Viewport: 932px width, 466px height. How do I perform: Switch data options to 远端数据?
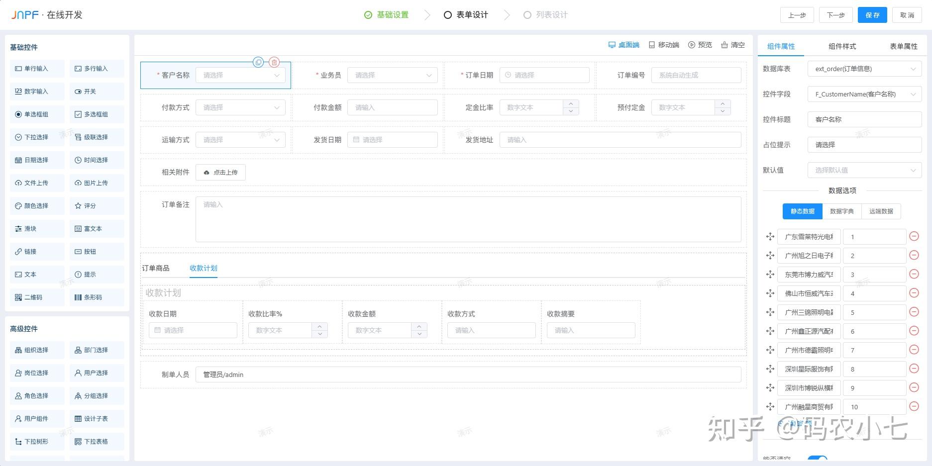[881, 211]
